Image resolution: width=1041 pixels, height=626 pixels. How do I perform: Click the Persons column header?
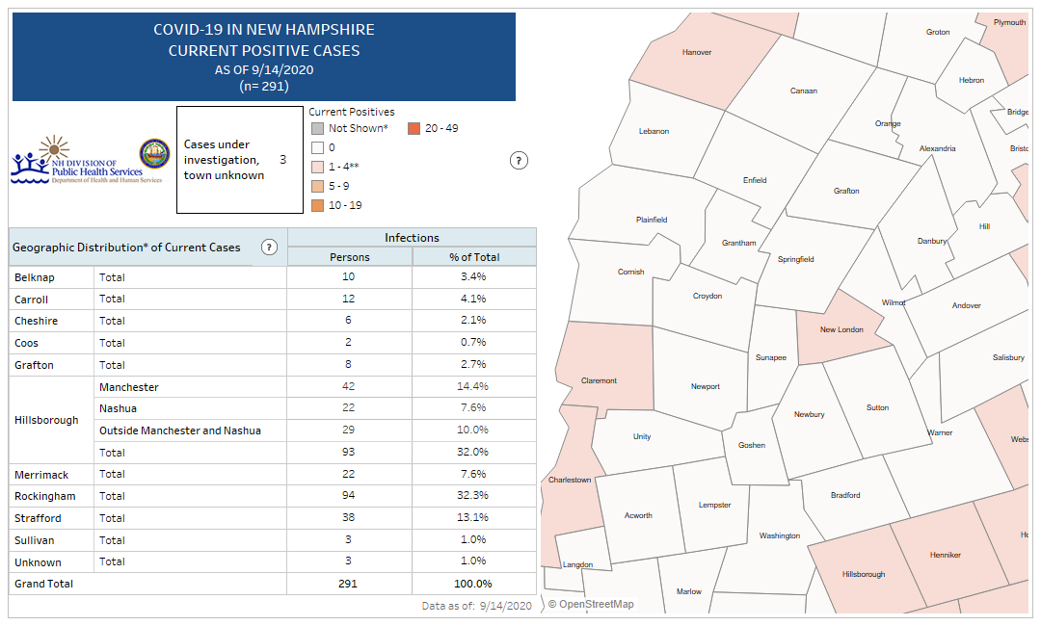tap(350, 257)
